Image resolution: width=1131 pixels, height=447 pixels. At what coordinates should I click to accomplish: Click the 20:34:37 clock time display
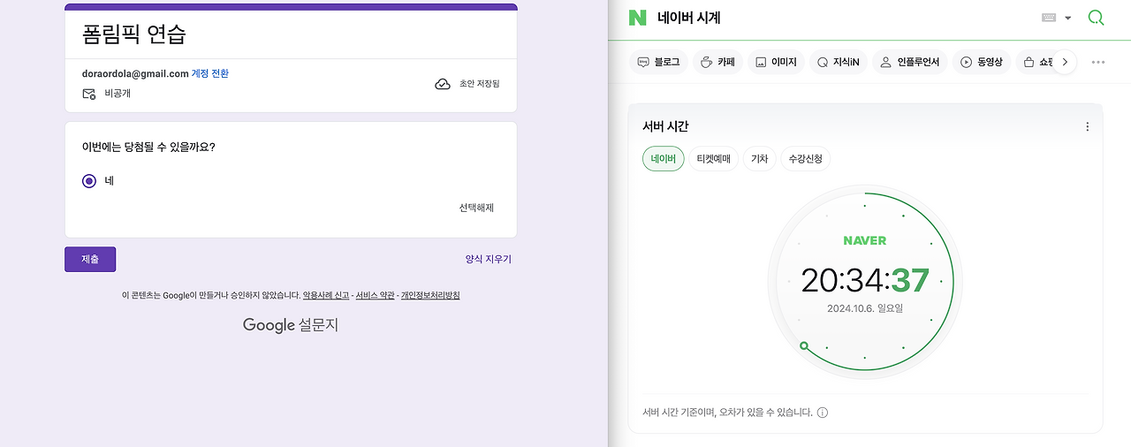pos(865,280)
